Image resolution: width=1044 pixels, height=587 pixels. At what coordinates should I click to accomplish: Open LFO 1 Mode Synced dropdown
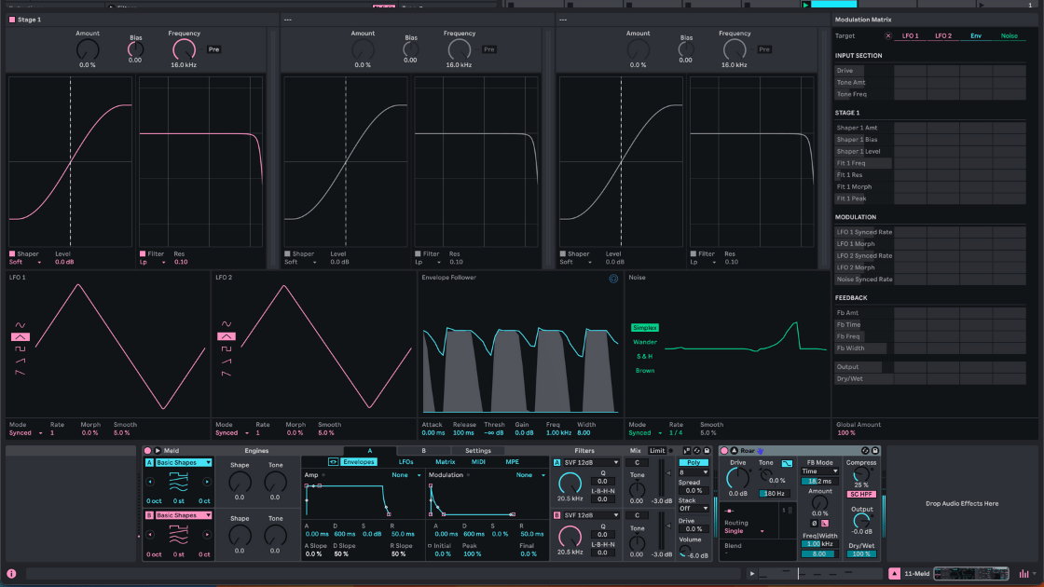click(25, 433)
